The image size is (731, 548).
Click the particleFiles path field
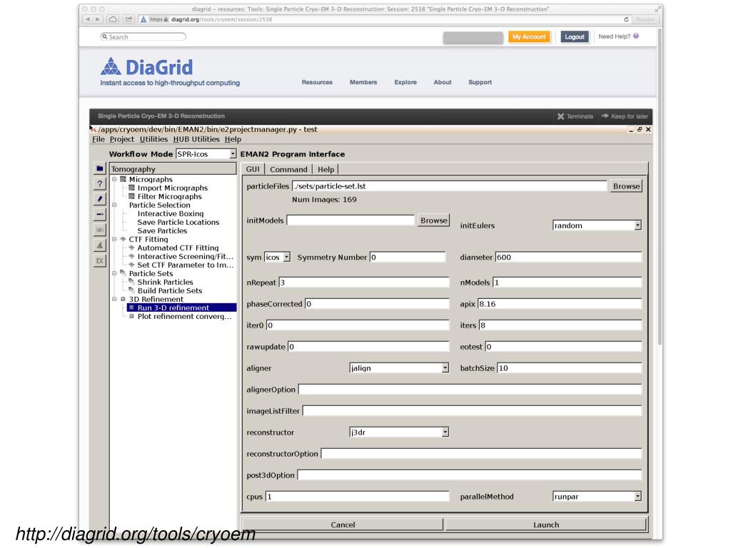[450, 186]
